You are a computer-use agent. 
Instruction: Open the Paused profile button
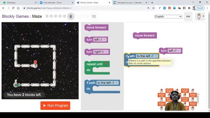(x=198, y=8)
